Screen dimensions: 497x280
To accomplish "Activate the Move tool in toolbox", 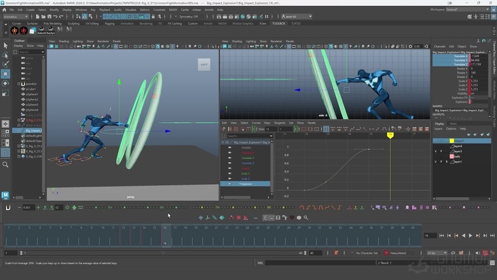I will point(5,74).
